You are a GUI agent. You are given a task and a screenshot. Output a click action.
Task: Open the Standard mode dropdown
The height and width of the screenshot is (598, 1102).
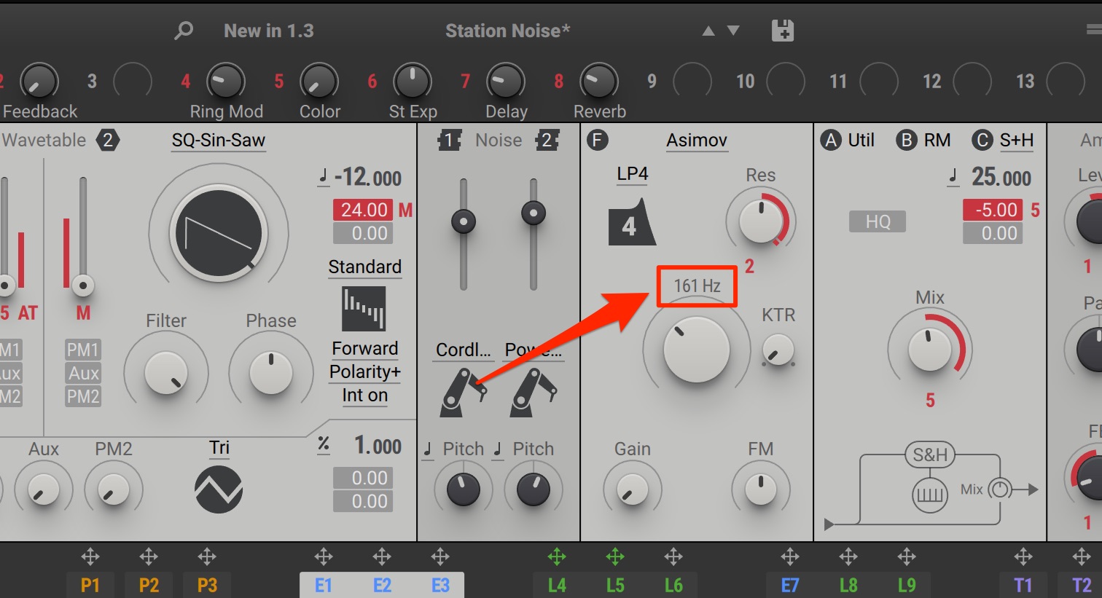click(x=364, y=267)
